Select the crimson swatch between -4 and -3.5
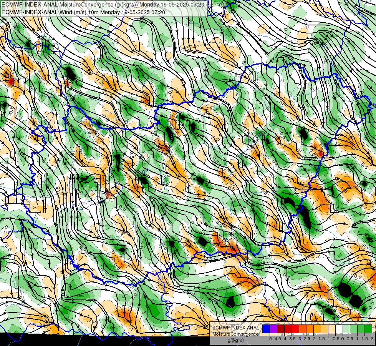The image size is (376, 346). click(288, 329)
